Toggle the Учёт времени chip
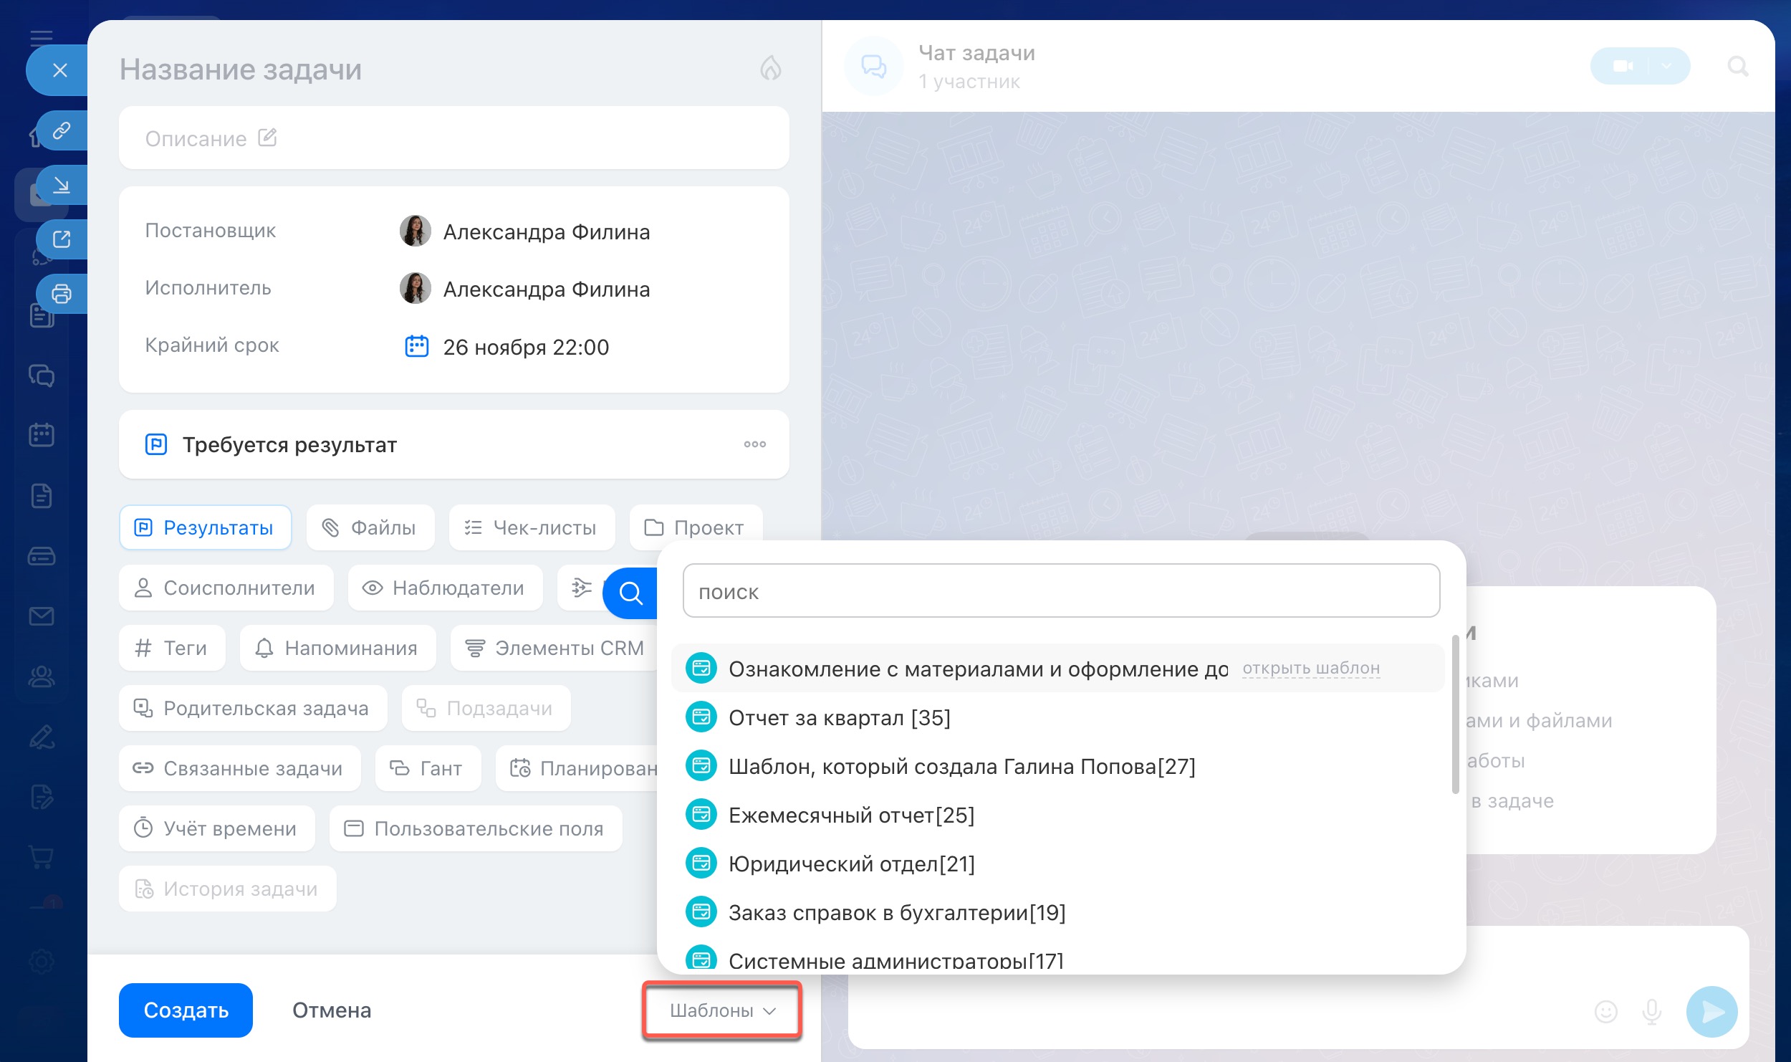 point(216,829)
